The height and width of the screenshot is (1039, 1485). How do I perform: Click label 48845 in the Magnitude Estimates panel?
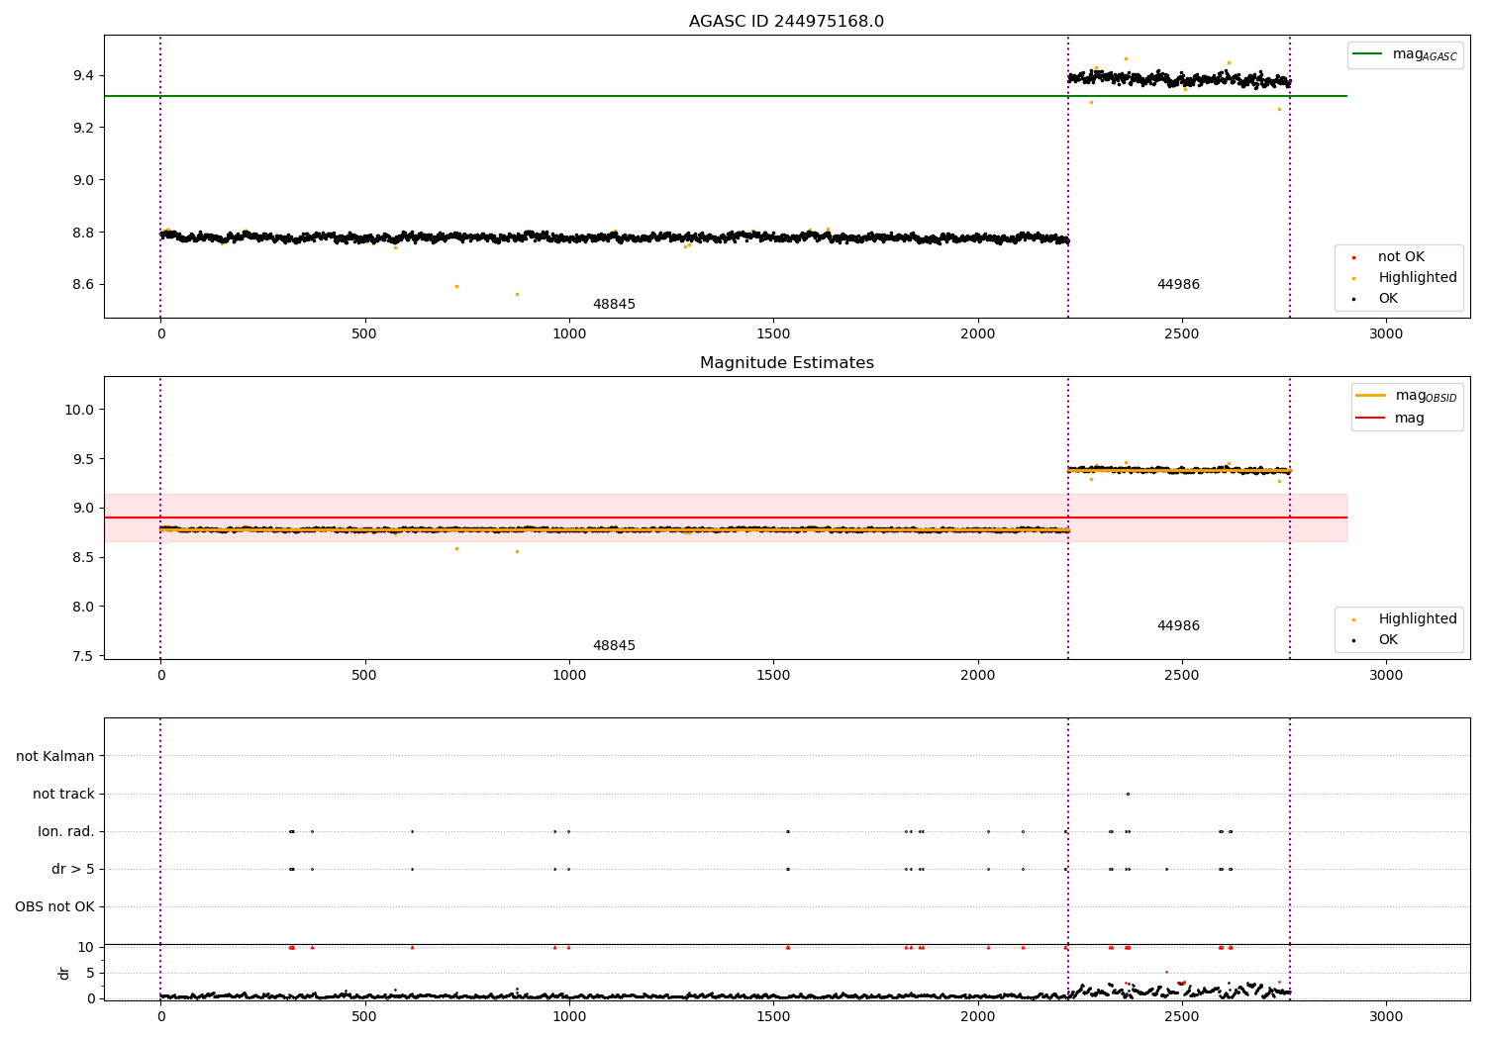[x=614, y=646]
